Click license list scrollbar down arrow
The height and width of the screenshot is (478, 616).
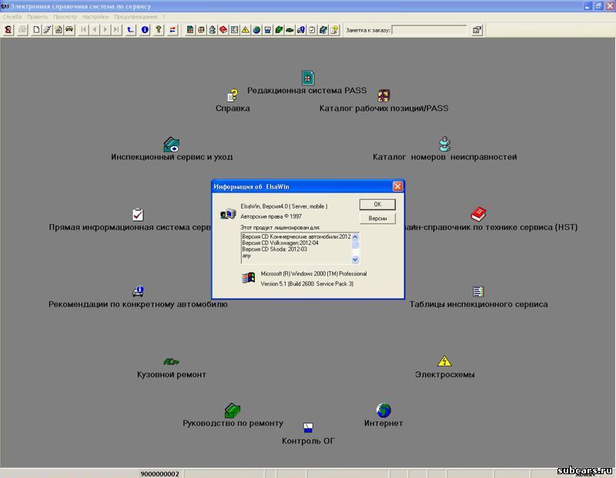tap(355, 259)
